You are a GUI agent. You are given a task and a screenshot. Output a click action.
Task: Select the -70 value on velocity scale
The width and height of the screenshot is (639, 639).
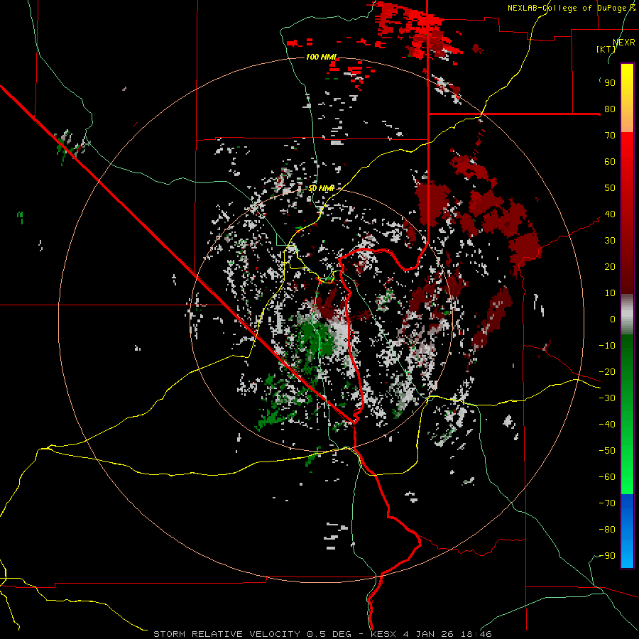coord(607,503)
